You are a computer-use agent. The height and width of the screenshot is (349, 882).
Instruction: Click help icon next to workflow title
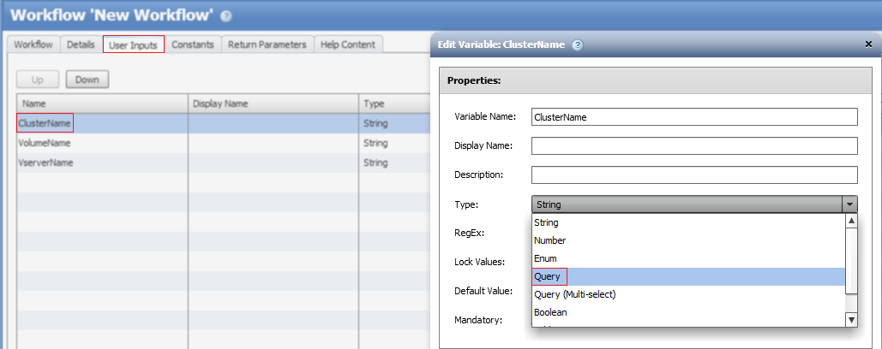[226, 15]
